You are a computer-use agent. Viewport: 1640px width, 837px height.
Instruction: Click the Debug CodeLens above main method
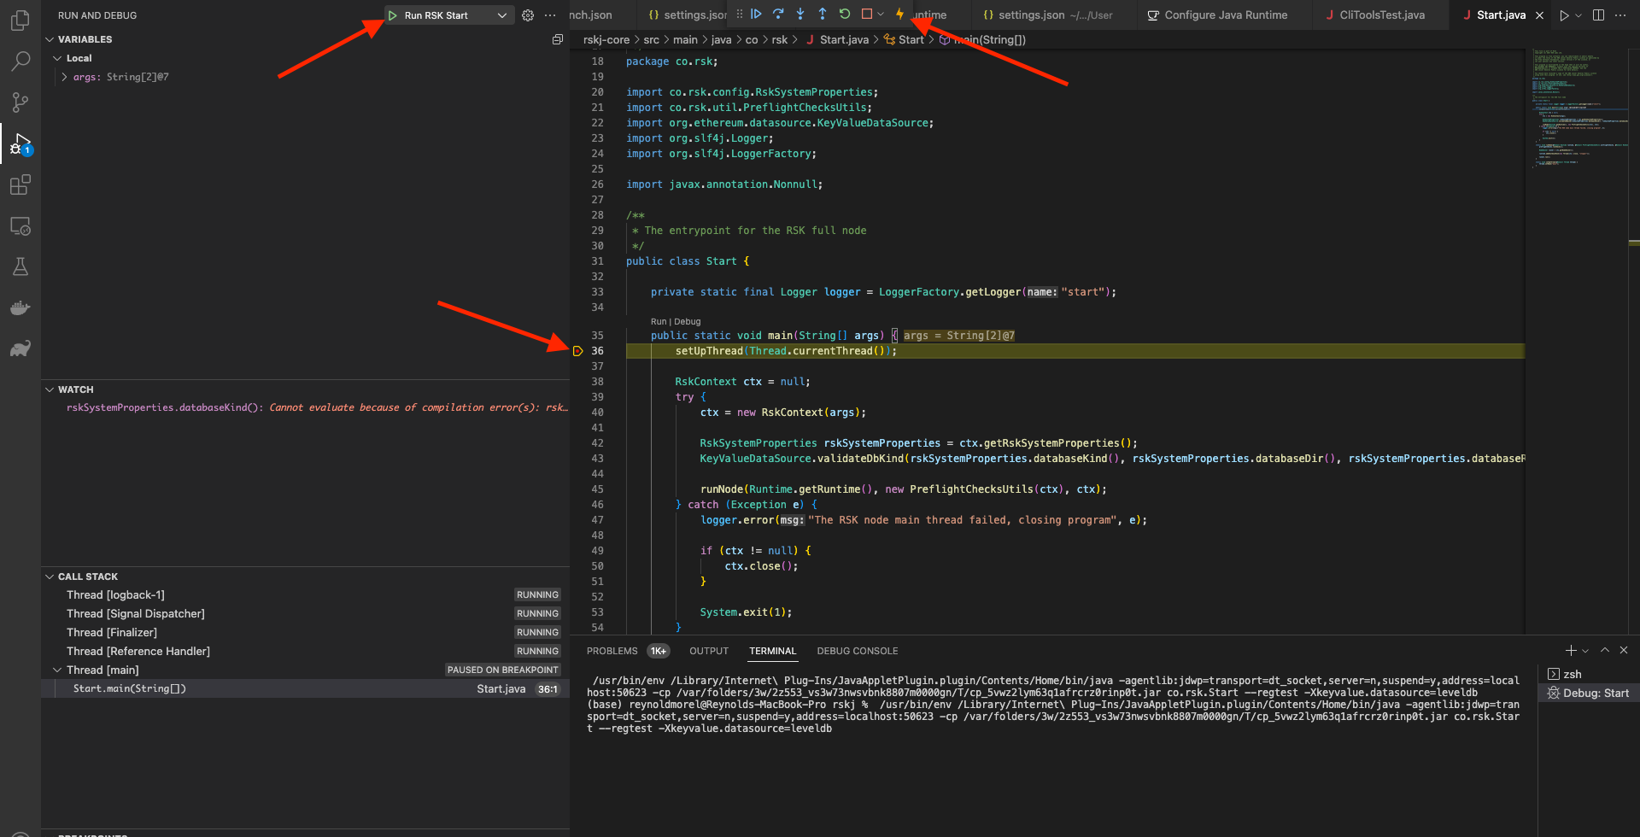click(x=687, y=322)
